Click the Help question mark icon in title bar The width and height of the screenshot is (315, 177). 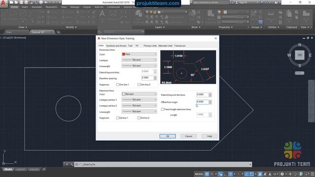coord(276,2)
